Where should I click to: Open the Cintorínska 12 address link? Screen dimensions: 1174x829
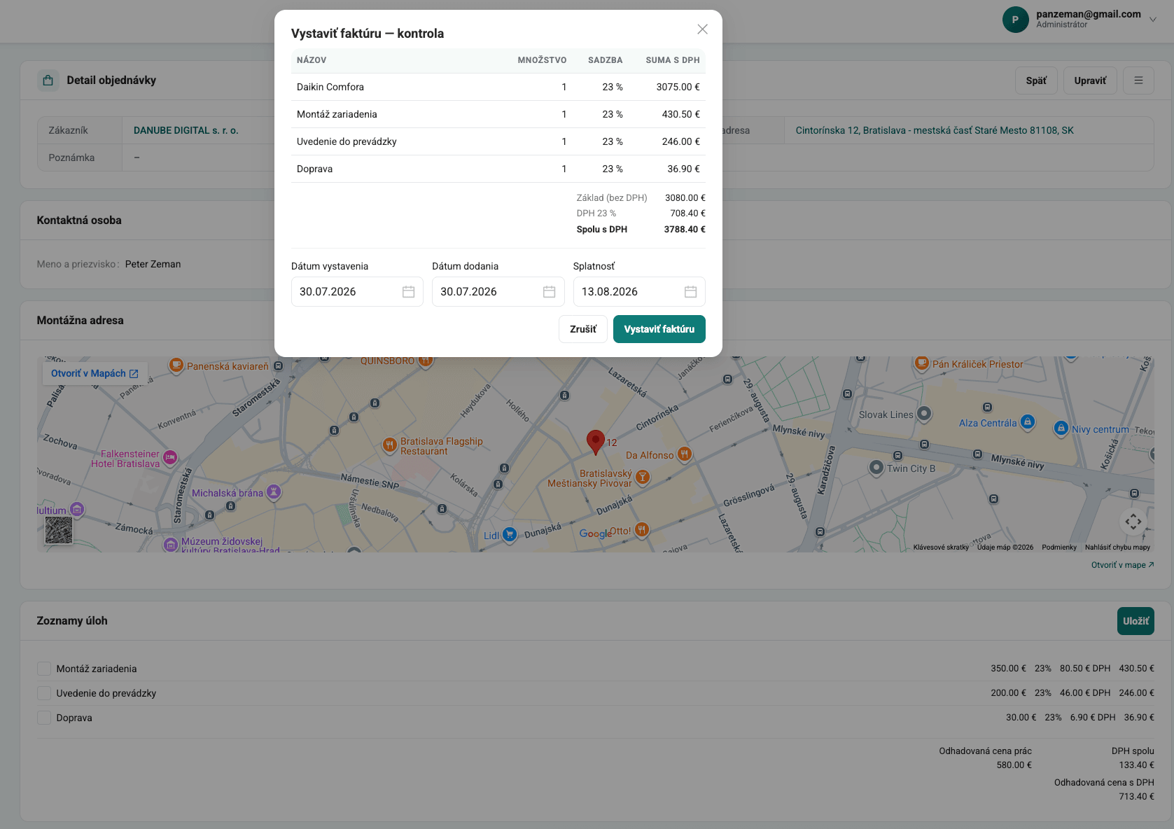point(935,130)
